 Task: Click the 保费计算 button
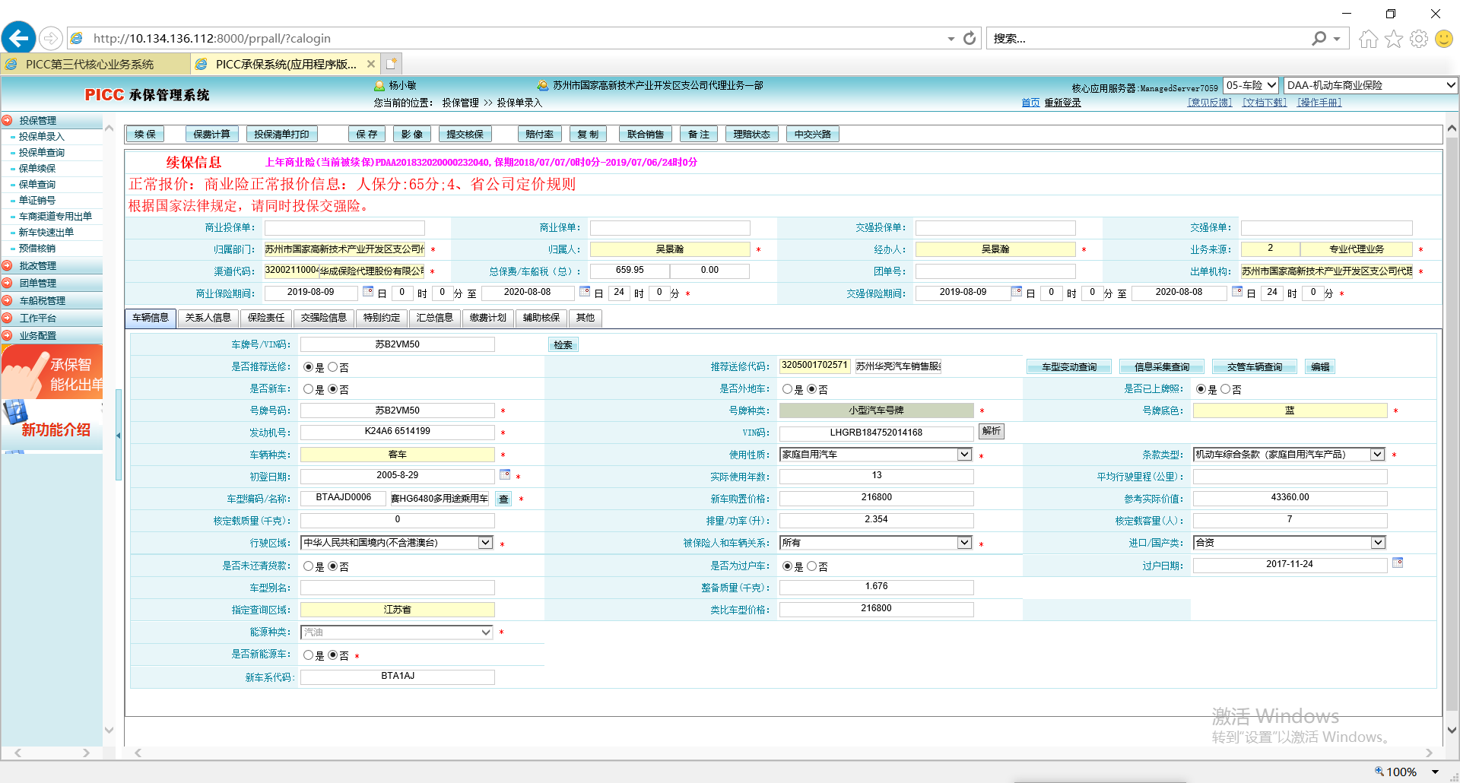pos(211,135)
